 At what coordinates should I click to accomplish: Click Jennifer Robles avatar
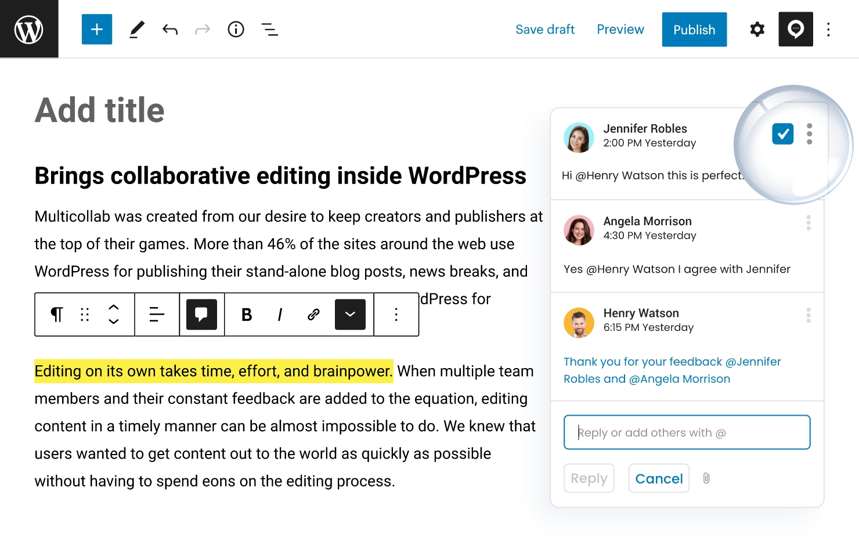pos(579,137)
